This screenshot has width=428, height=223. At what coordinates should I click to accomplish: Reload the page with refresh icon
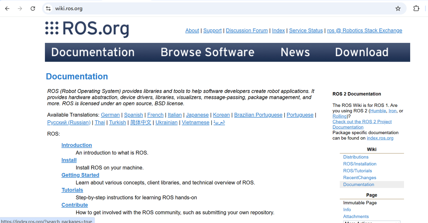pyautogui.click(x=33, y=9)
